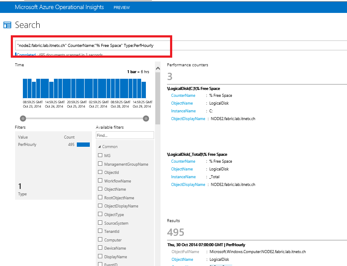Click the PerfHourly count bar in Filters
Viewport: 347px width, 266px height.
coord(83,145)
